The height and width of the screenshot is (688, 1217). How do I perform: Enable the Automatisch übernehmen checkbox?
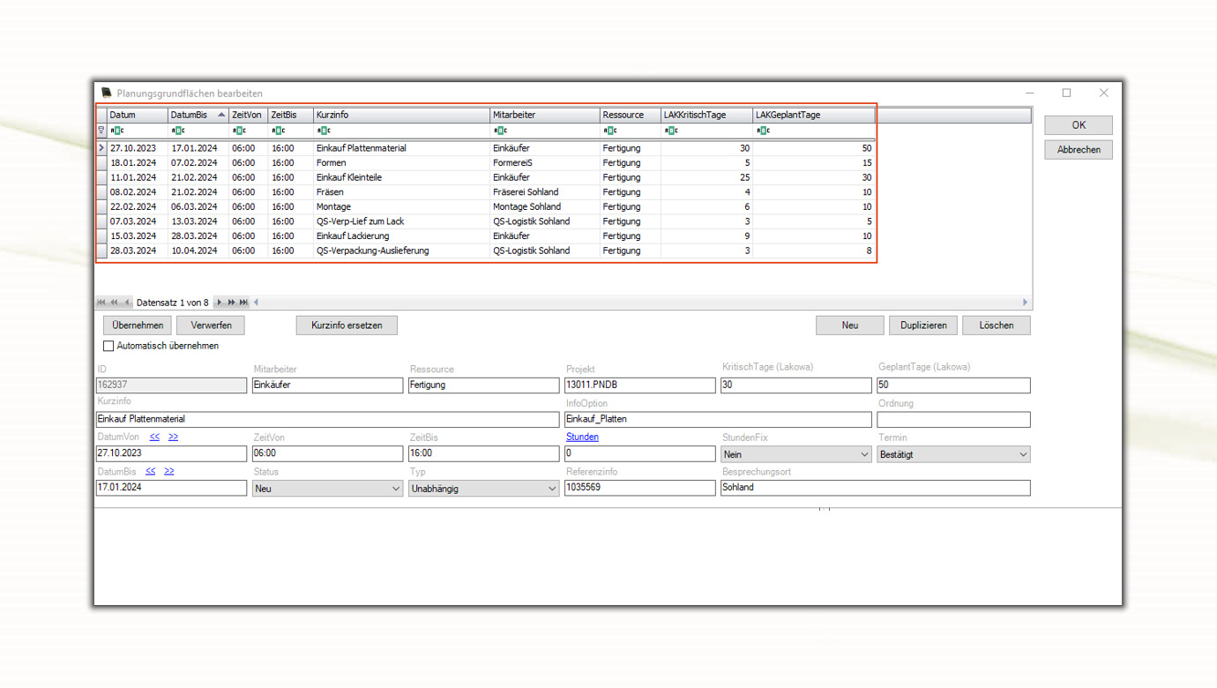click(x=108, y=347)
